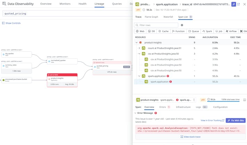Switch to the Waterfall view
The image size is (247, 145).
pos(168,17)
